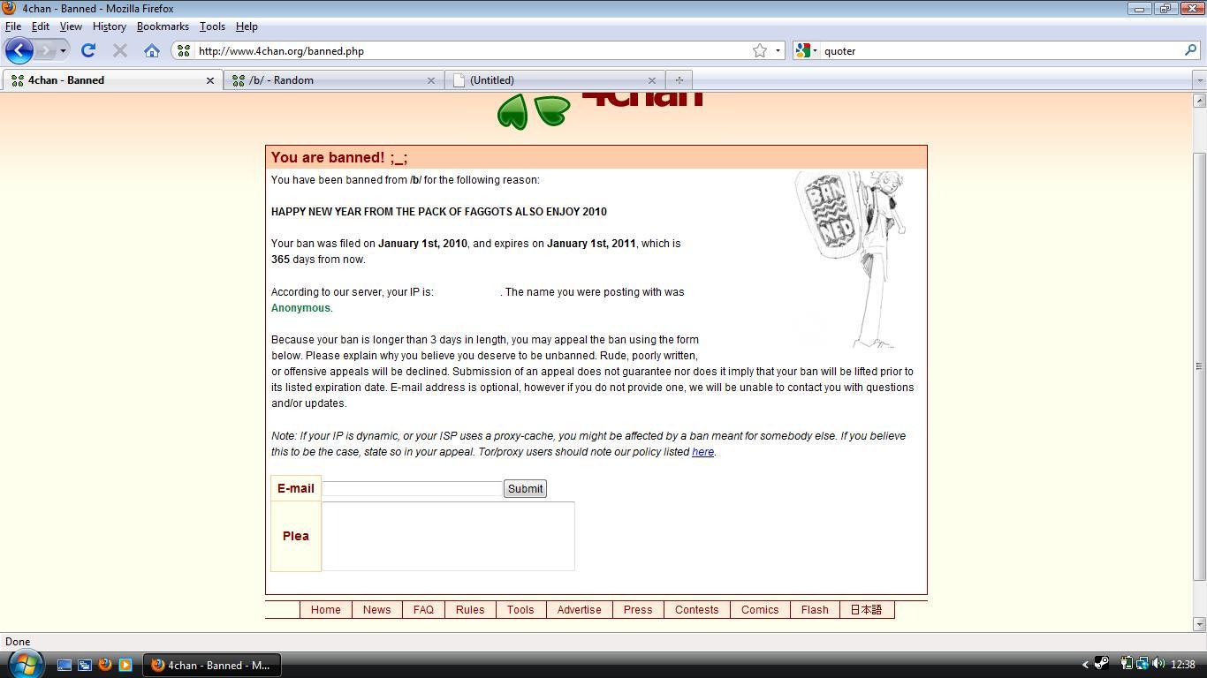The image size is (1207, 678).
Task: Click the scrollbar down arrow
Action: [x=1199, y=625]
